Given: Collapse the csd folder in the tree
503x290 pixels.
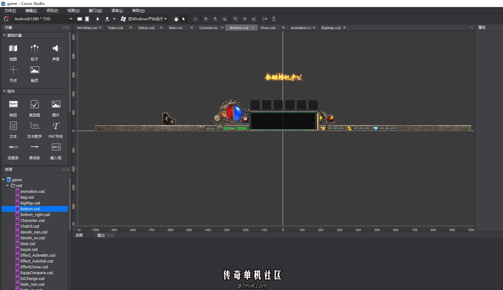Looking at the screenshot, I should 8,185.
